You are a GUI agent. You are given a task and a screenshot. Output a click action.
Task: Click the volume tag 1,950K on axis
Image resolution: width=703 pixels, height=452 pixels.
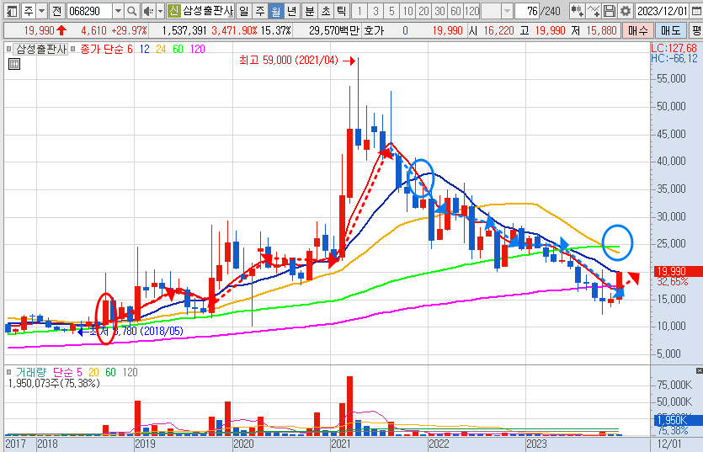[678, 420]
